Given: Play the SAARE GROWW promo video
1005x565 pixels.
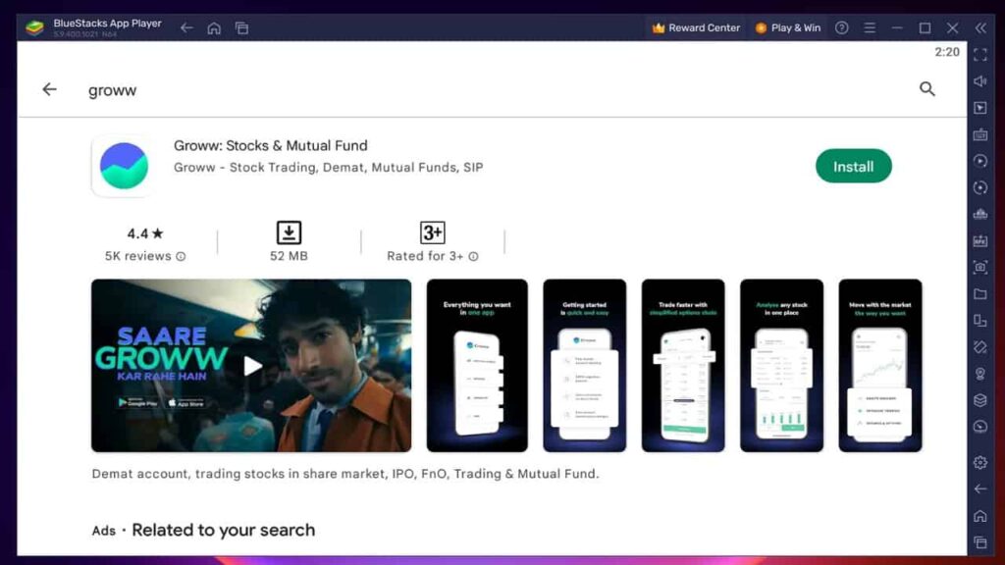Looking at the screenshot, I should (x=251, y=366).
